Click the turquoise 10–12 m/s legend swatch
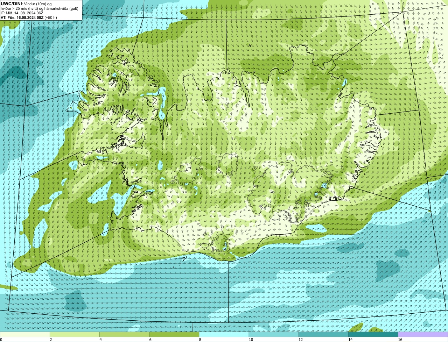 (274, 334)
